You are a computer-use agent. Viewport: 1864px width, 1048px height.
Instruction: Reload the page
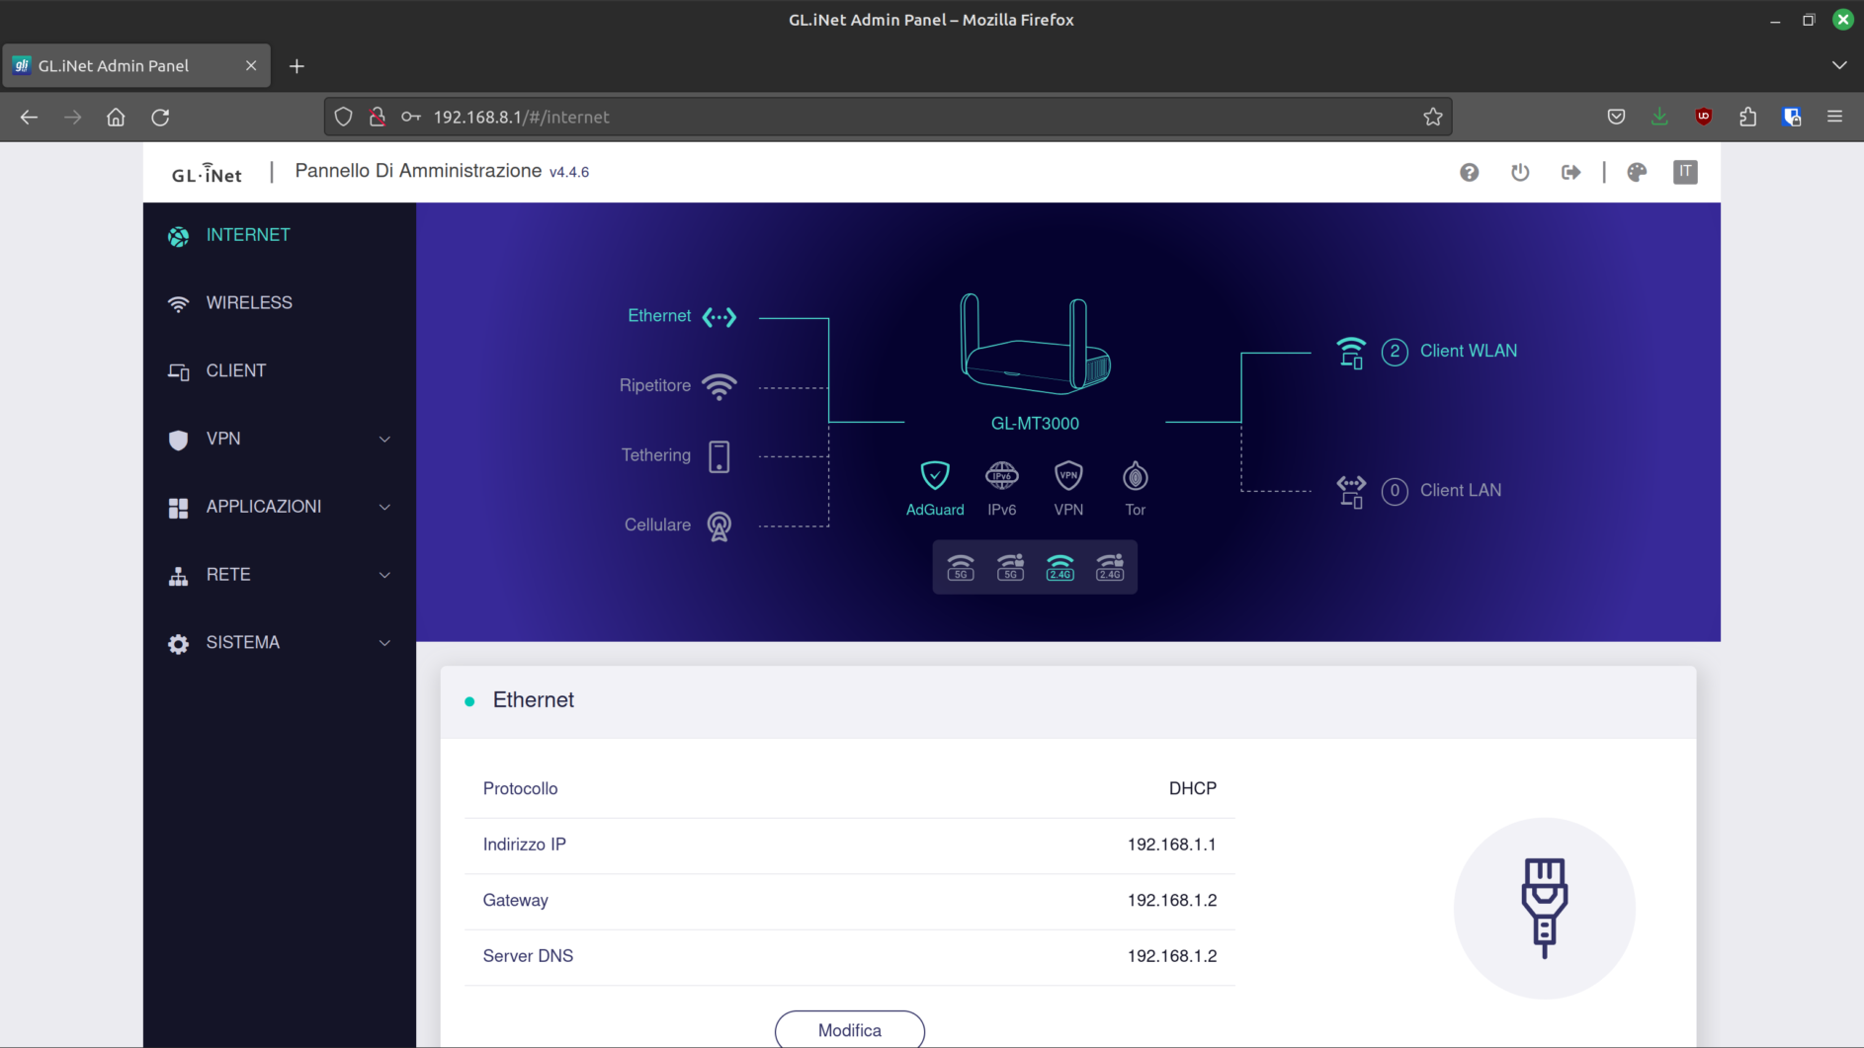click(160, 117)
